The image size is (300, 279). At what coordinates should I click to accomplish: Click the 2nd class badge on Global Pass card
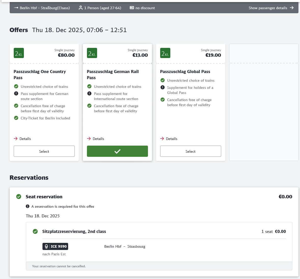click(165, 53)
